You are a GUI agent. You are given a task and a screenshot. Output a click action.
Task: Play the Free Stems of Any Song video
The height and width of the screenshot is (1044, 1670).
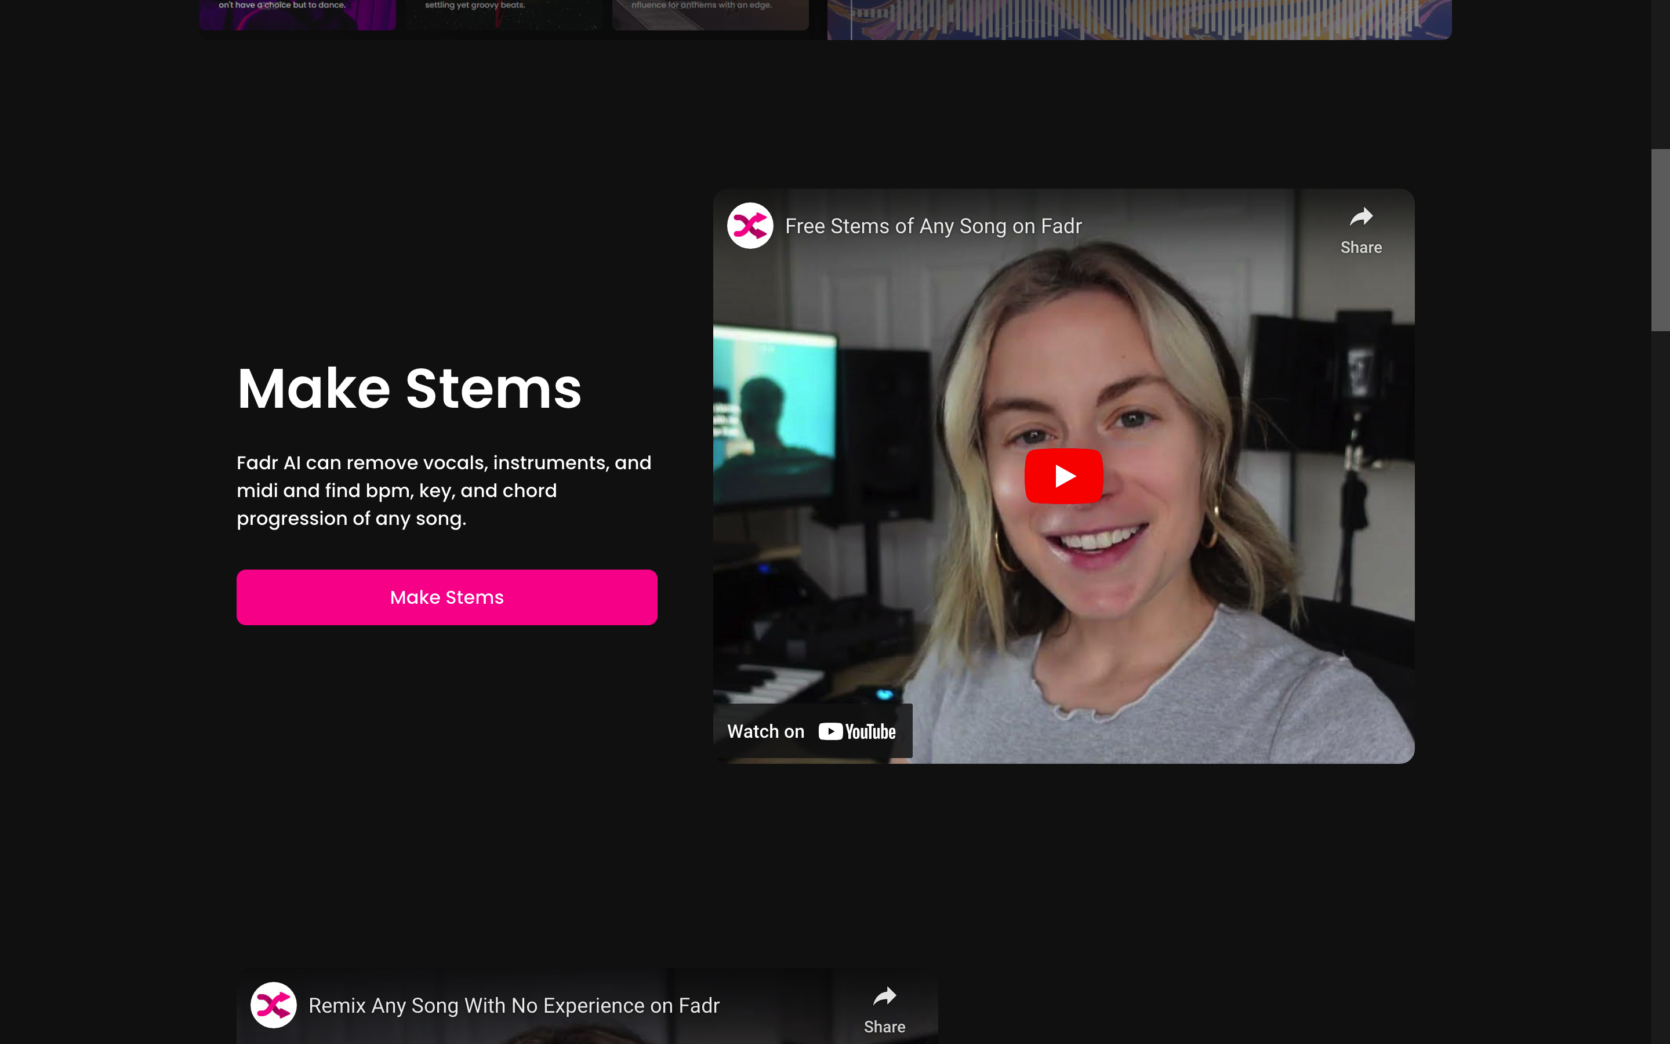pos(1063,476)
